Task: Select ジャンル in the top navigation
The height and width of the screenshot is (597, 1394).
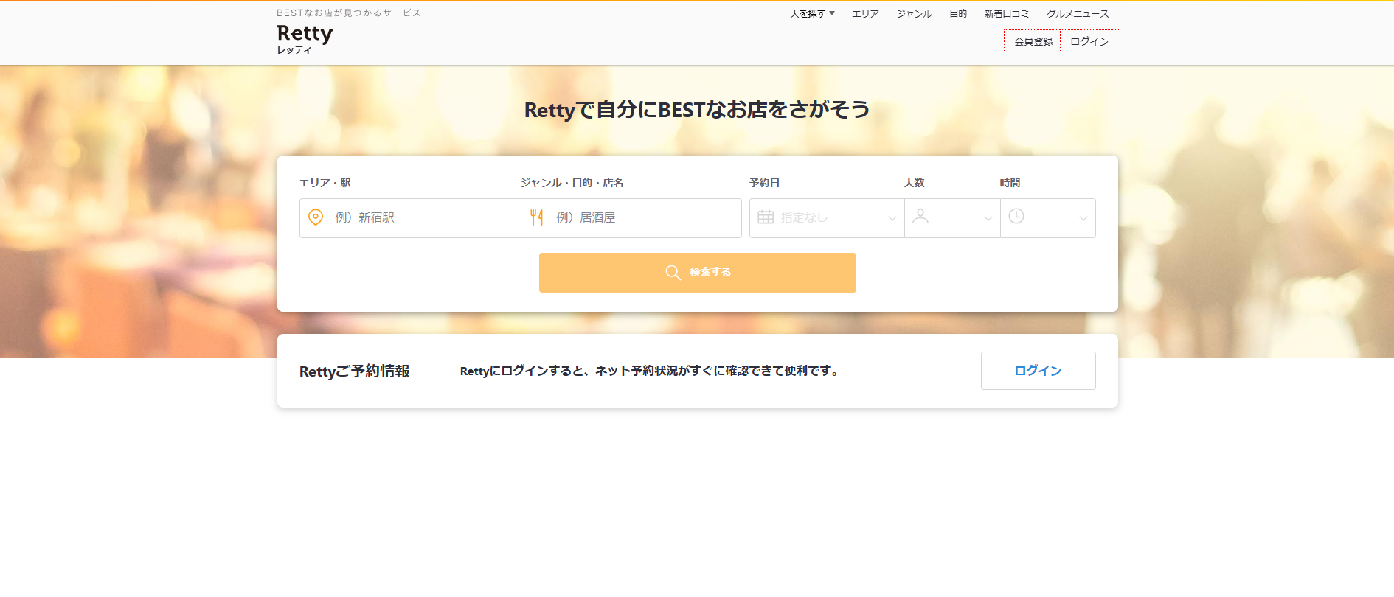Action: click(914, 13)
